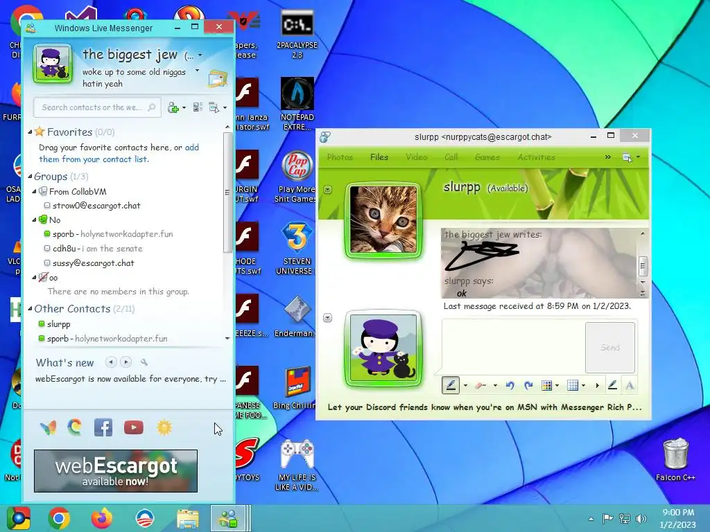Select the Enderman desktop icon
Screen dimensions: 710x532
[297, 316]
